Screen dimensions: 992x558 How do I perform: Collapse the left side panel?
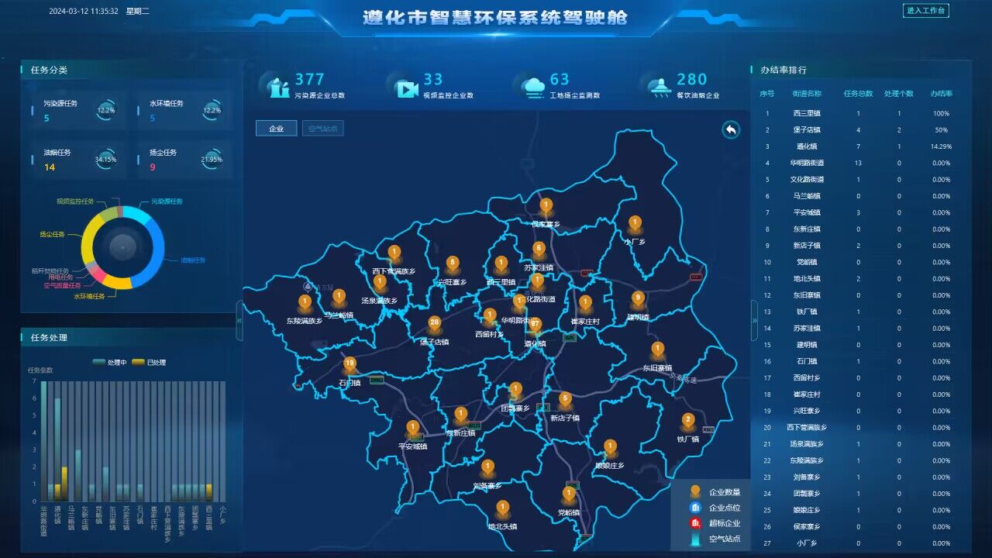click(x=239, y=320)
